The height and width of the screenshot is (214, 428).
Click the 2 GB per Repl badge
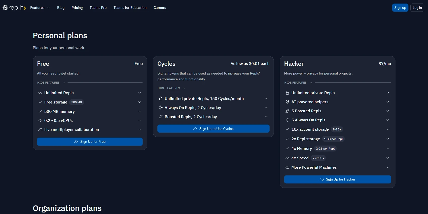(325, 149)
